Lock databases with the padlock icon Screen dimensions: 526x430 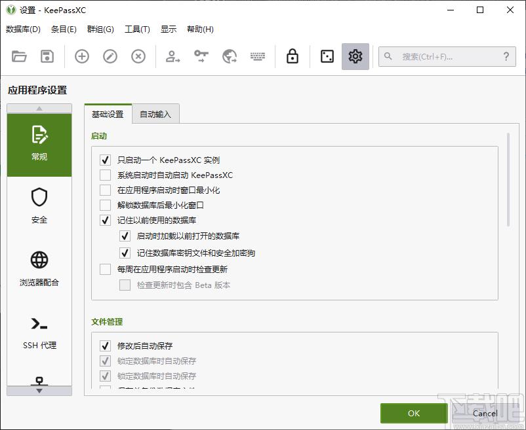(293, 56)
